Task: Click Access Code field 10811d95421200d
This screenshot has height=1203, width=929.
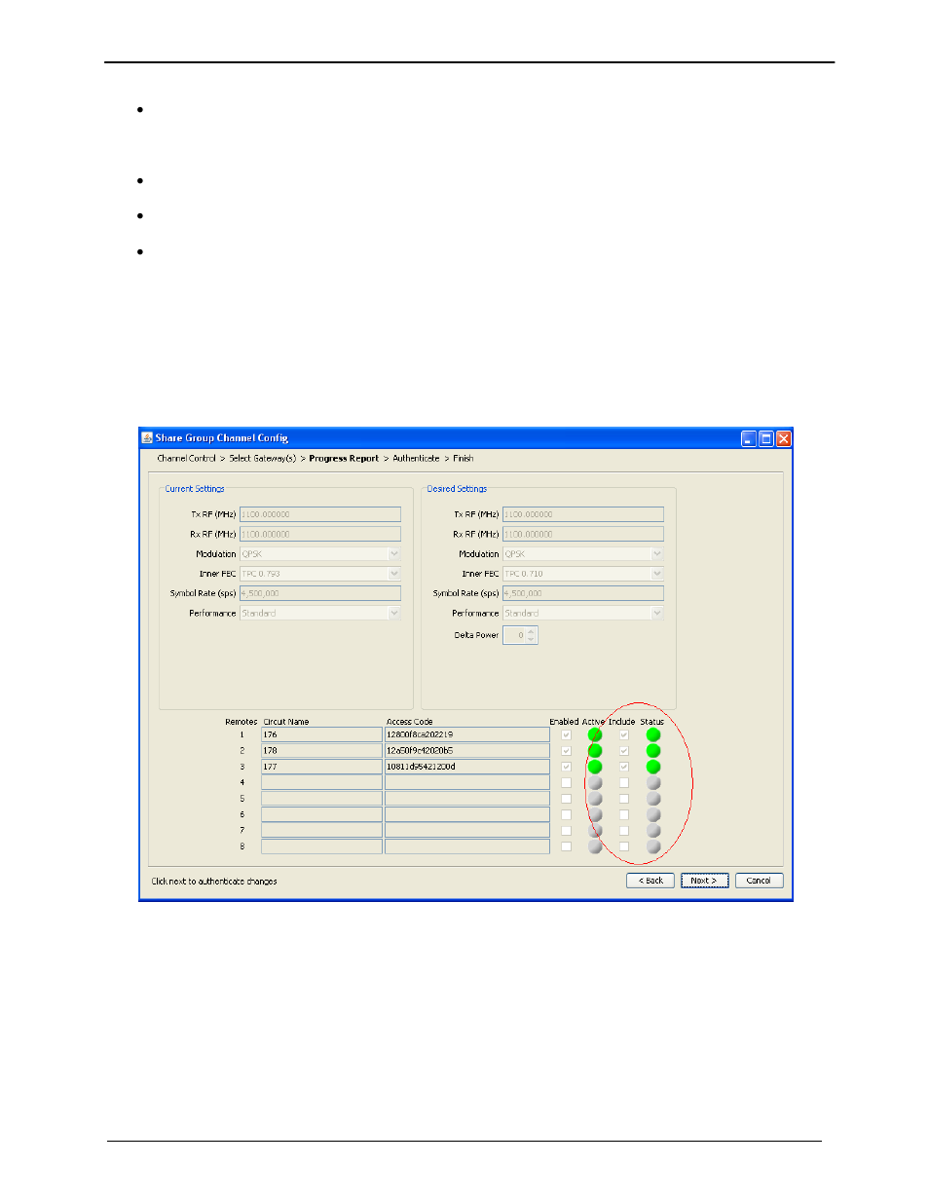Action: coord(467,767)
